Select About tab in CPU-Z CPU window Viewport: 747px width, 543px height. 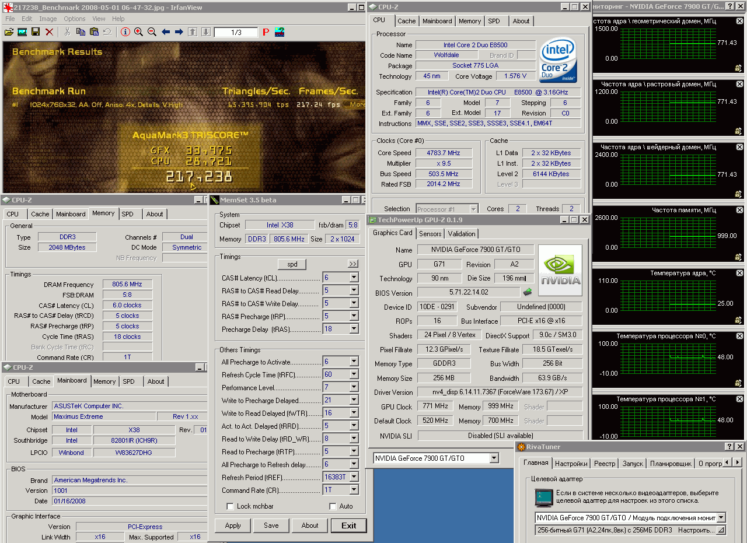tap(521, 21)
